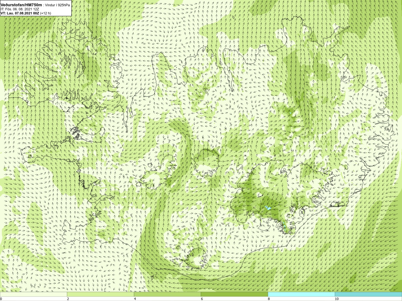Click the legend scale value "2"
402x301 pixels.
(68, 299)
